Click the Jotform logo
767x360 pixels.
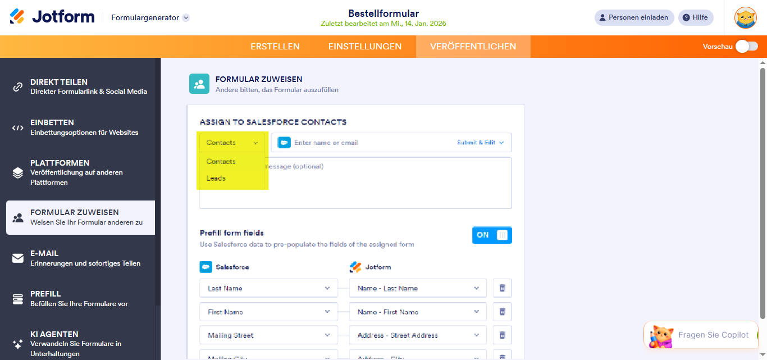tap(52, 17)
